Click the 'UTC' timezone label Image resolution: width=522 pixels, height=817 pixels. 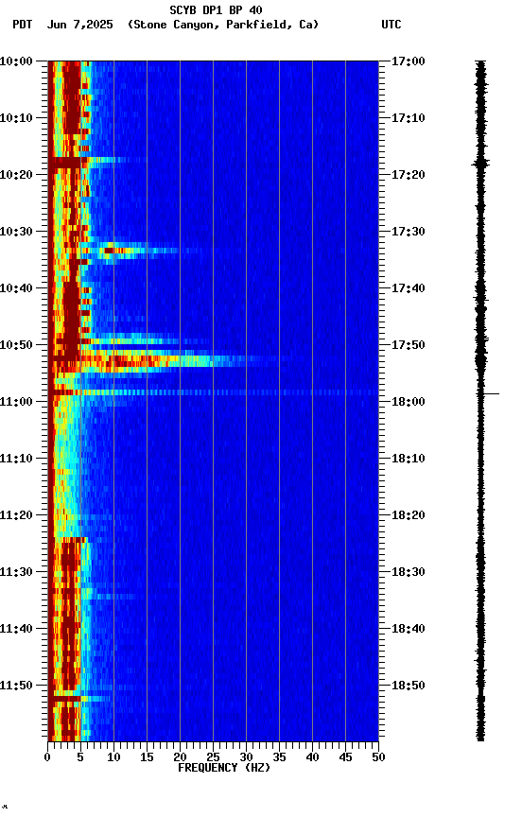tap(391, 25)
